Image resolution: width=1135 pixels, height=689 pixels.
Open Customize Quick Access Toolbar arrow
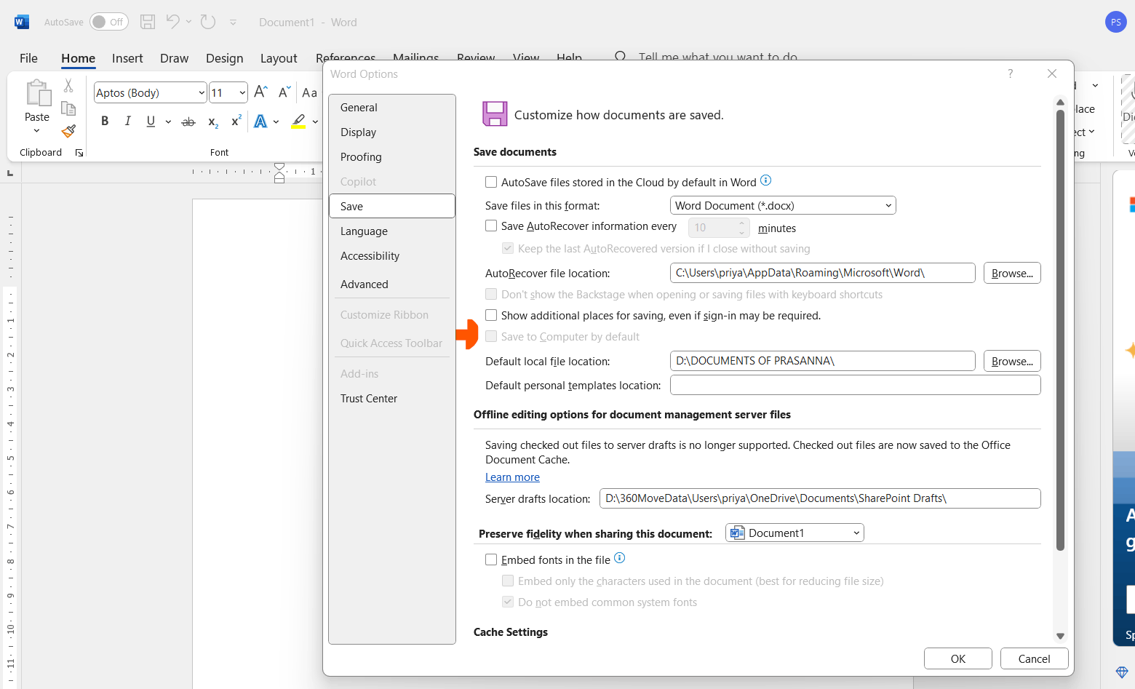(233, 23)
